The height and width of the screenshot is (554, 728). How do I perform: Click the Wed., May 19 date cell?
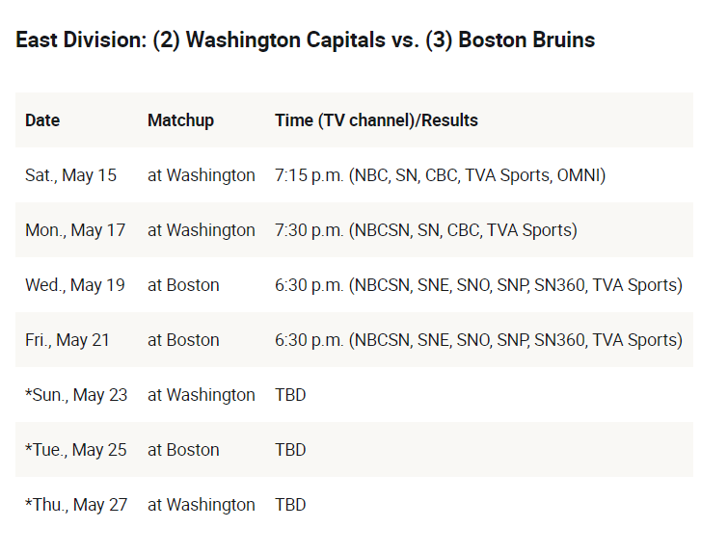pyautogui.click(x=75, y=285)
